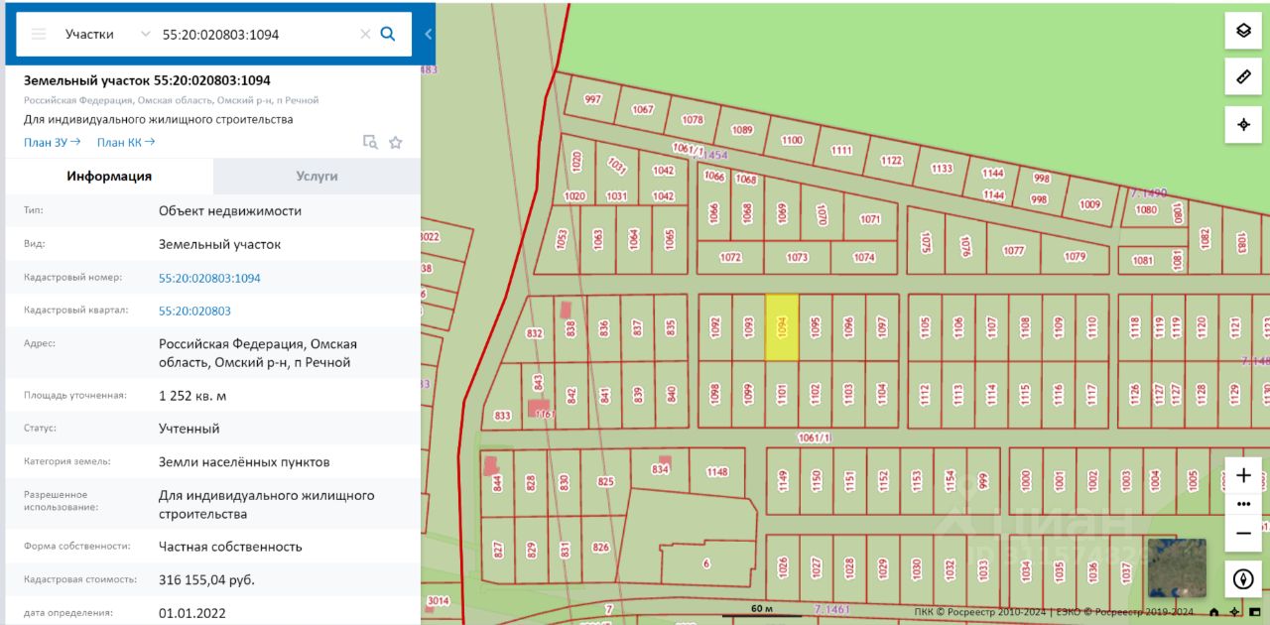This screenshot has height=625, width=1270.
Task: Switch to satellite basemap thumbnail
Action: [1177, 567]
